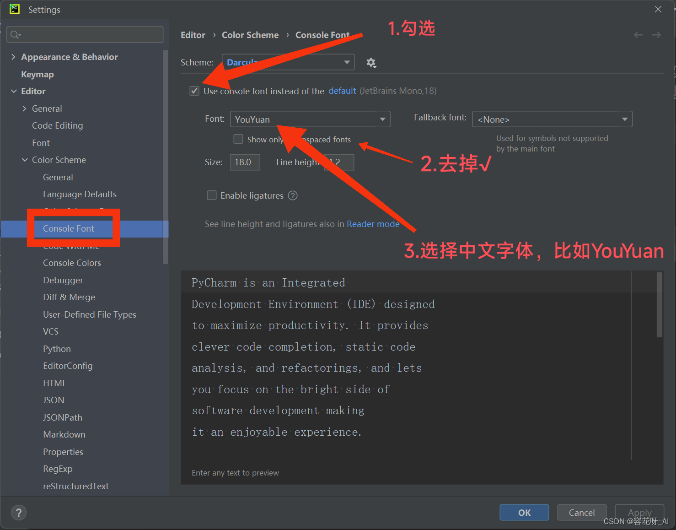Image resolution: width=676 pixels, height=530 pixels.
Task: Click the Line height input field
Action: click(339, 162)
